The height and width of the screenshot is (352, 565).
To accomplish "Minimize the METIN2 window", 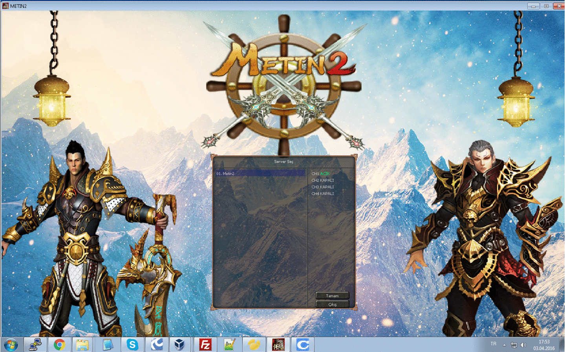I will [x=533, y=6].
